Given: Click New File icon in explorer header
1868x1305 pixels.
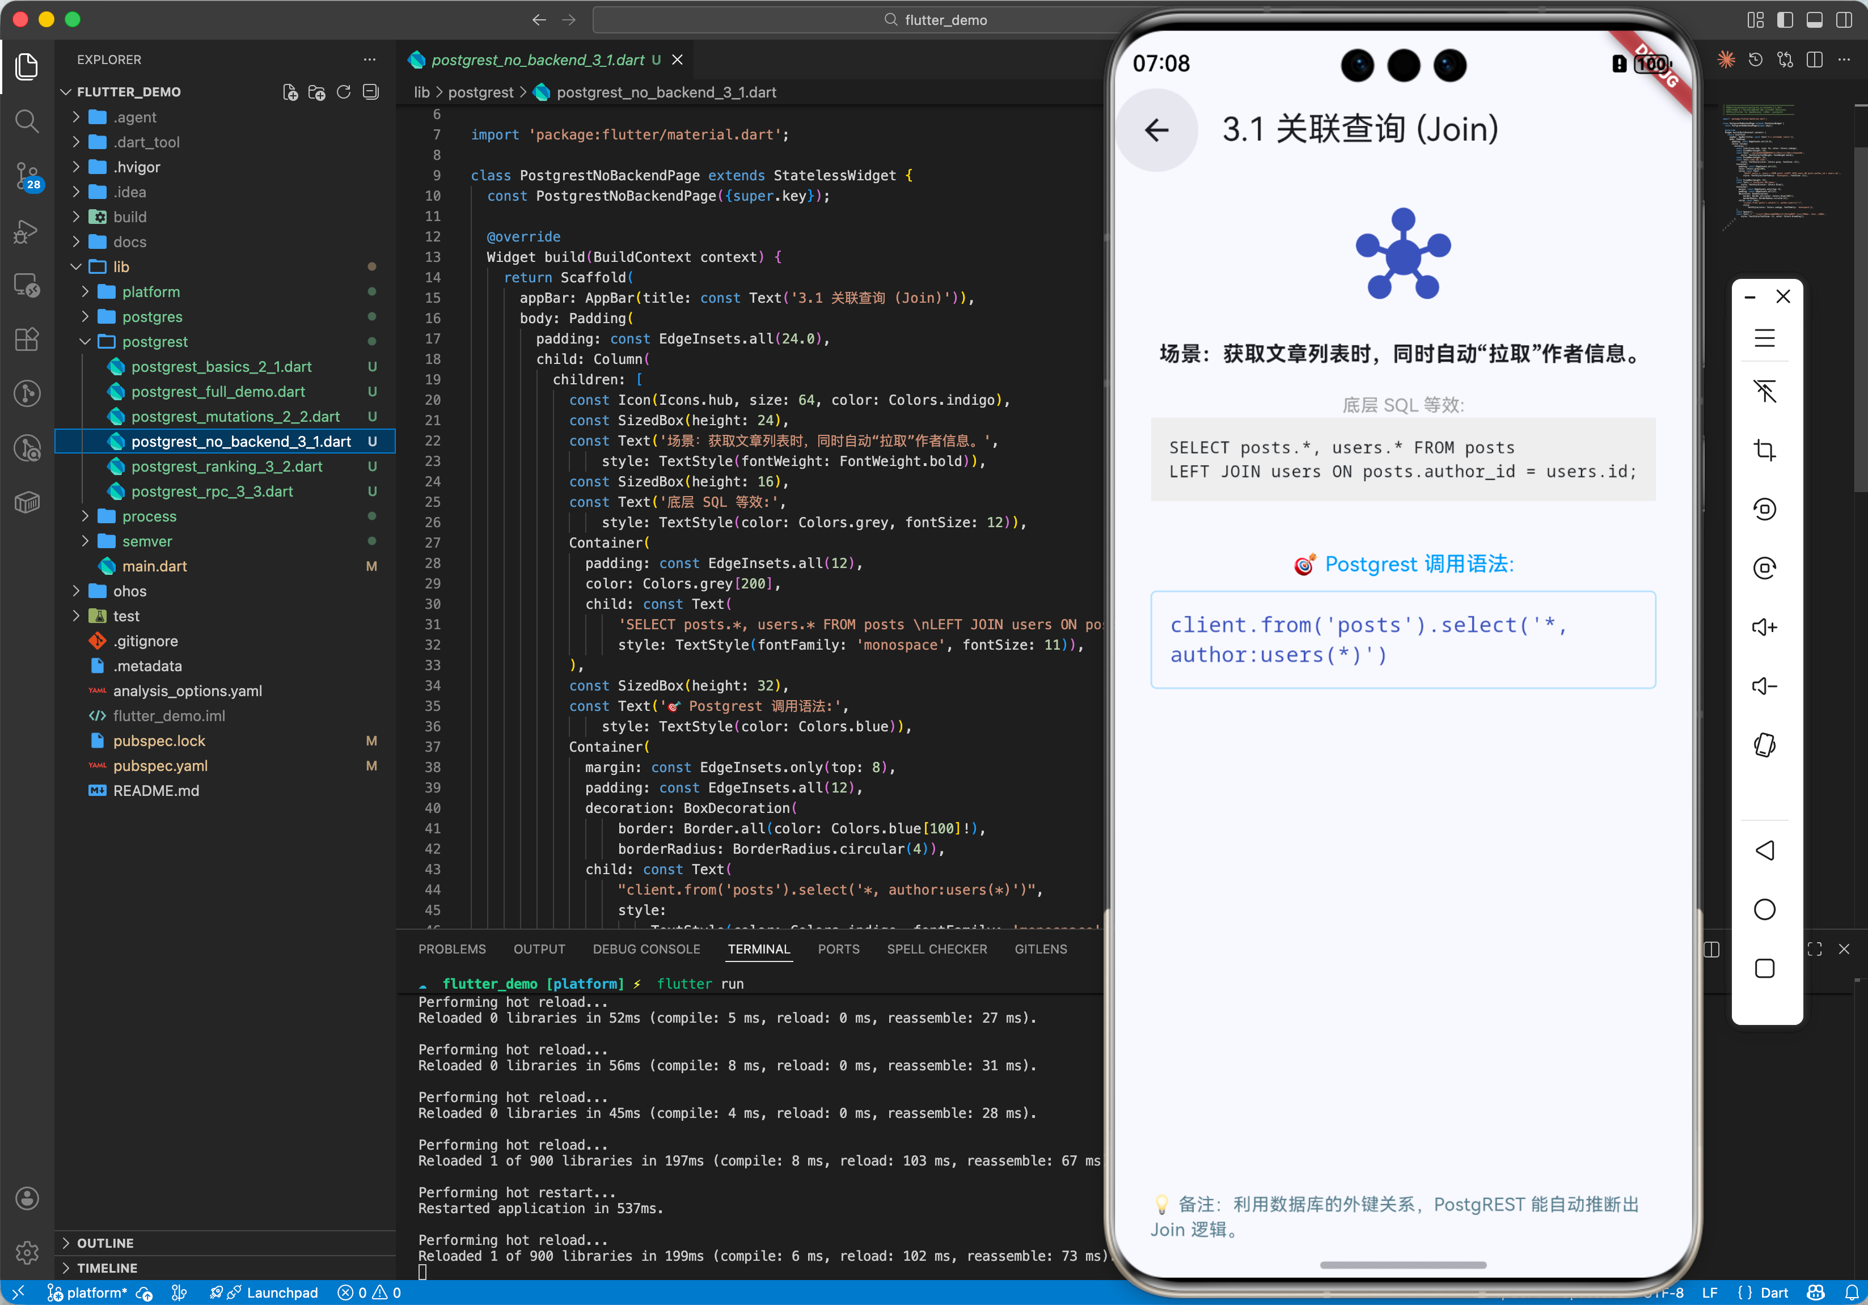Looking at the screenshot, I should tap(290, 92).
